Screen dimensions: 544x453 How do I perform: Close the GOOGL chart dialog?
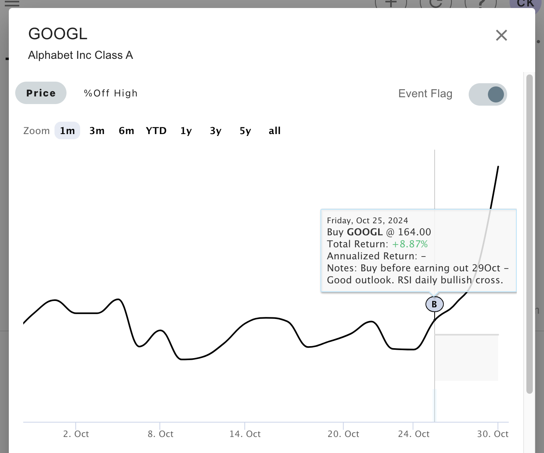(x=501, y=35)
